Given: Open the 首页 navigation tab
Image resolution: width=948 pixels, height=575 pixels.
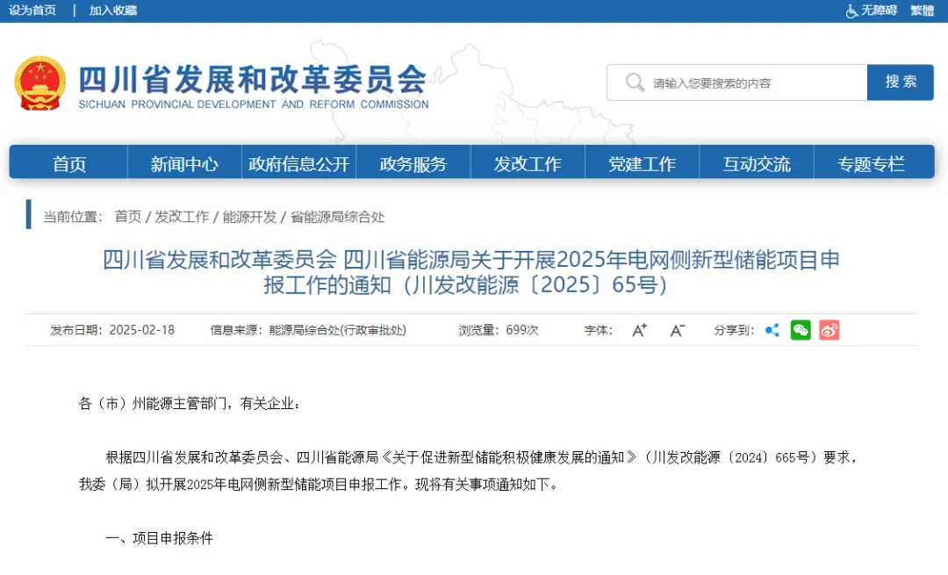Looking at the screenshot, I should click(69, 163).
